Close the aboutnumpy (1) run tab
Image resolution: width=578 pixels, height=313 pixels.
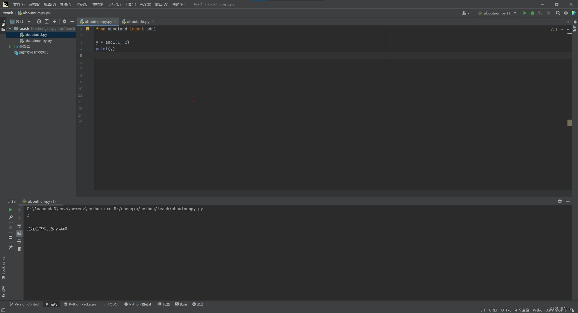tap(59, 202)
